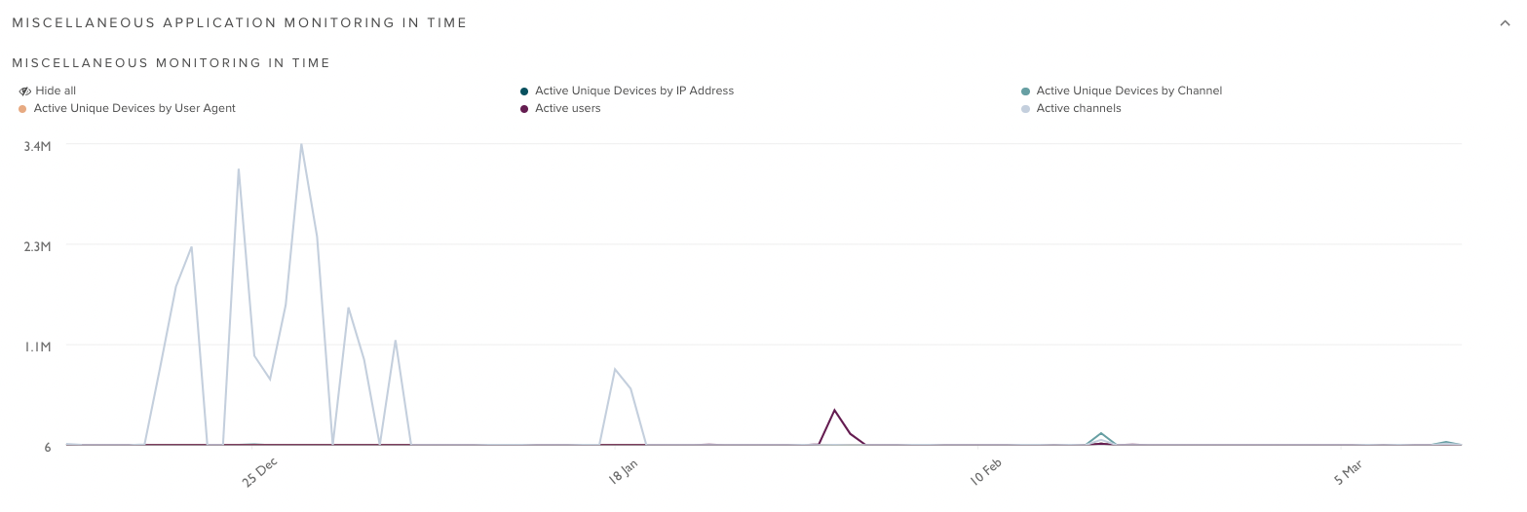Image resolution: width=1527 pixels, height=512 pixels.
Task: Click the 25 Dec x-axis label
Action: pyautogui.click(x=260, y=472)
